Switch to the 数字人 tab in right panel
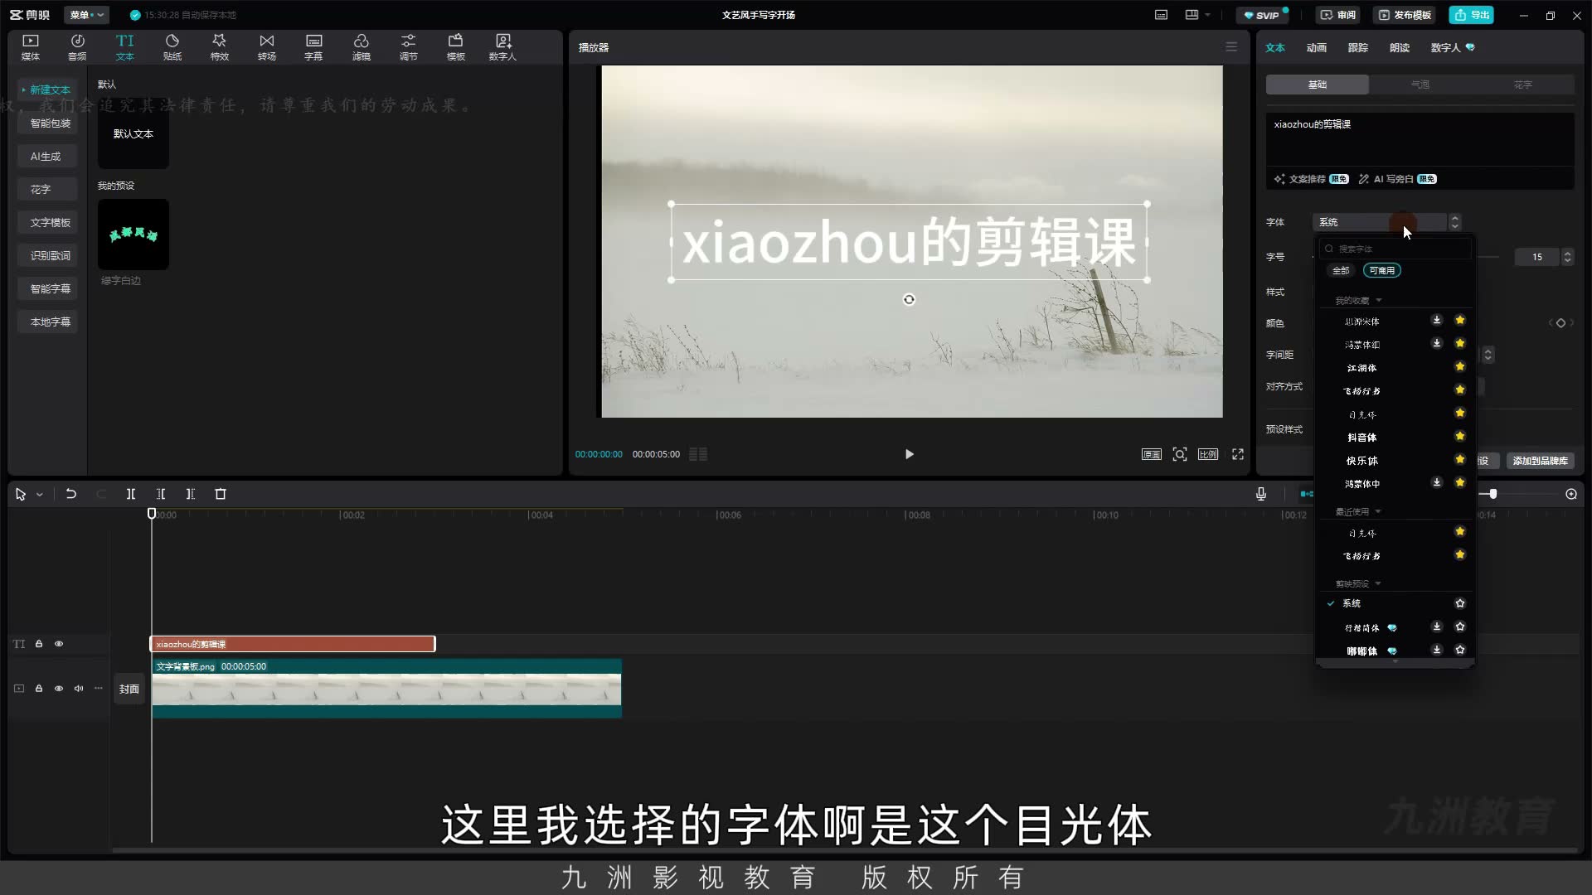The width and height of the screenshot is (1592, 895). pyautogui.click(x=1452, y=48)
